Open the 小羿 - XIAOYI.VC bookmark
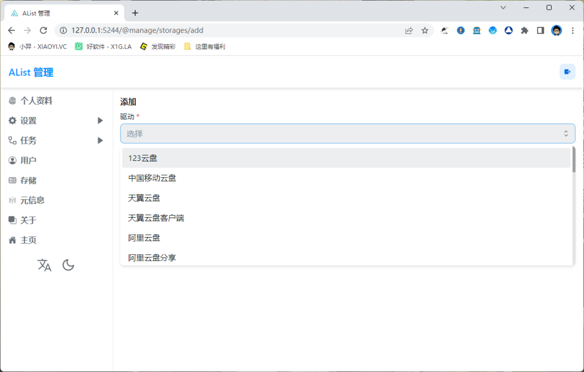This screenshot has width=584, height=372. click(37, 46)
